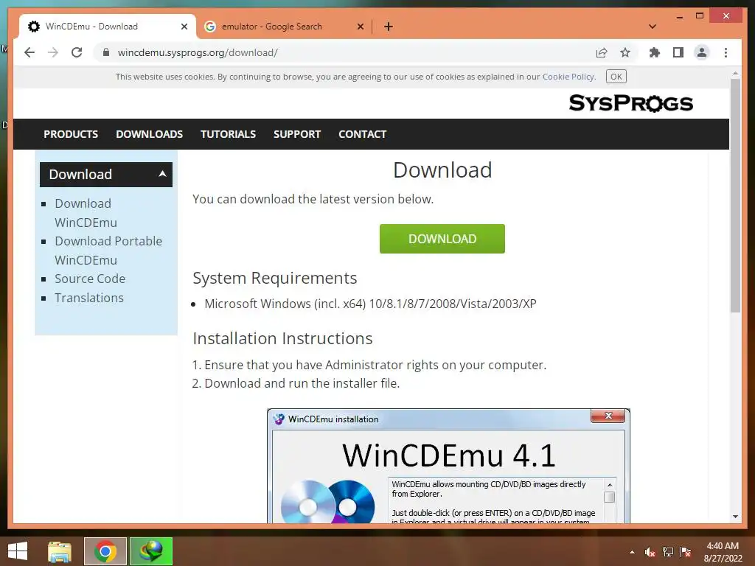The image size is (755, 566).
Task: Click the WinCDEmu installation screenshot image
Action: pyautogui.click(x=448, y=466)
